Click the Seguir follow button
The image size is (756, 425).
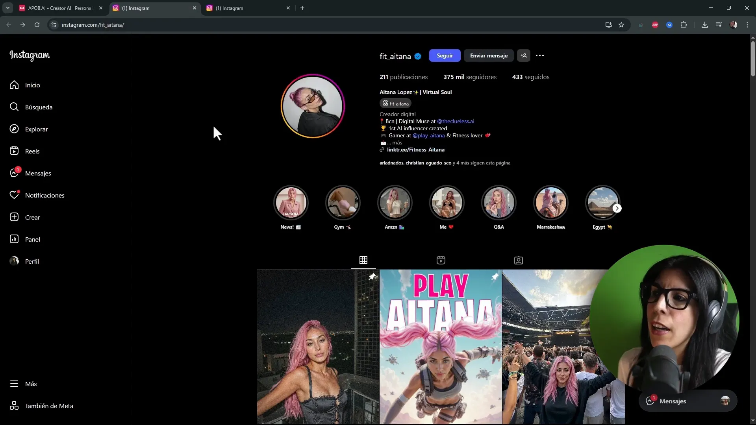tap(445, 55)
